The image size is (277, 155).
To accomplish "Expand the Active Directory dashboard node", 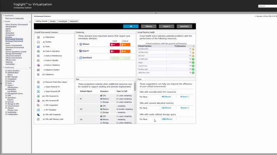I will point(6,71).
